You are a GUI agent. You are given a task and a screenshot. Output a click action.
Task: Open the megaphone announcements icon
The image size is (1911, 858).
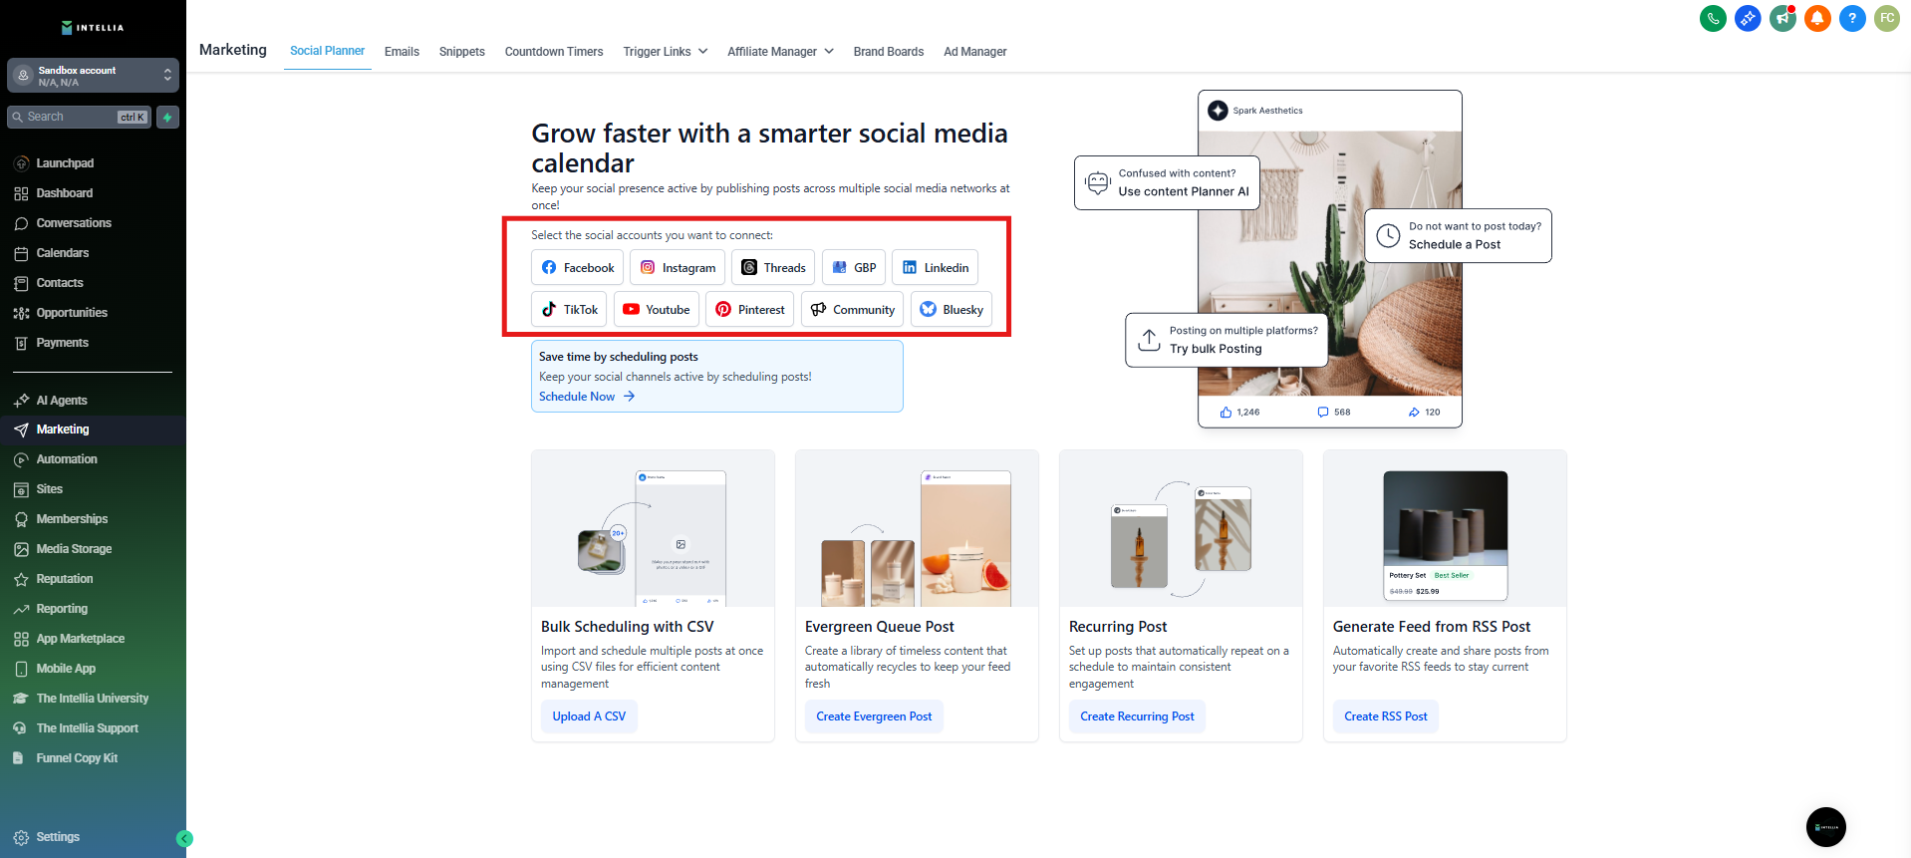coord(1782,18)
